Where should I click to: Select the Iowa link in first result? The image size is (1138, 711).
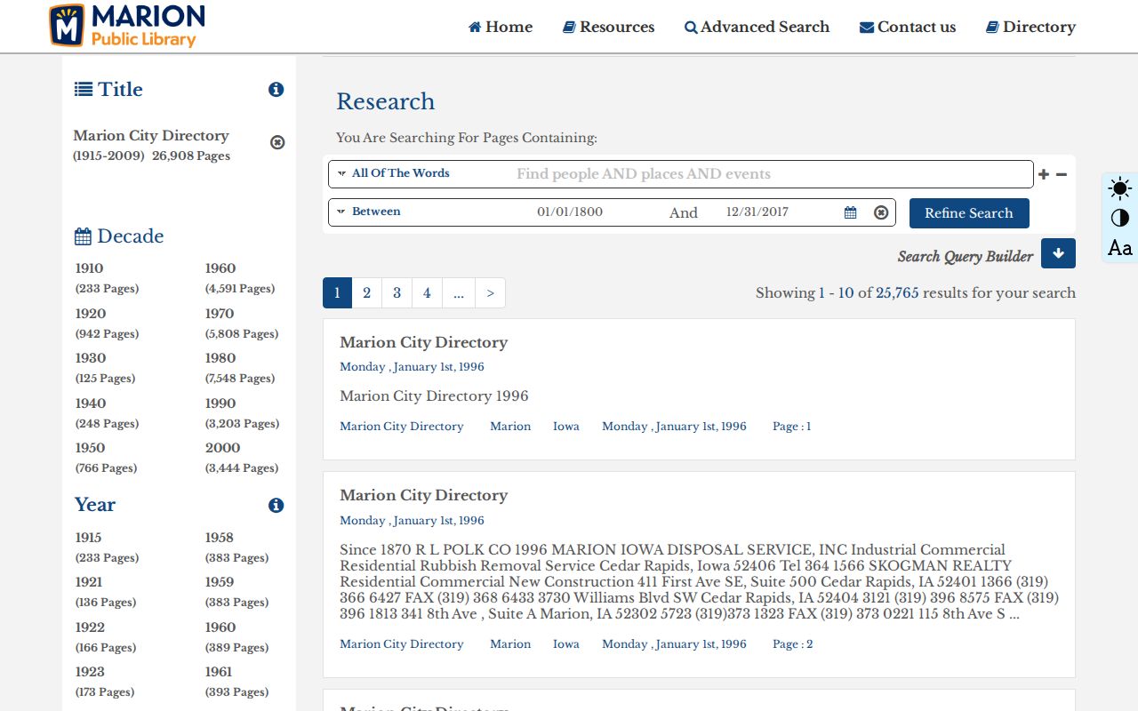(566, 427)
